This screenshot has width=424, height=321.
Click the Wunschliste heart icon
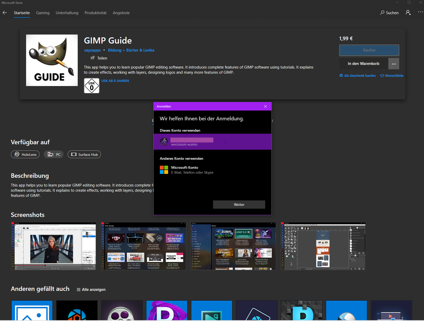pos(382,76)
